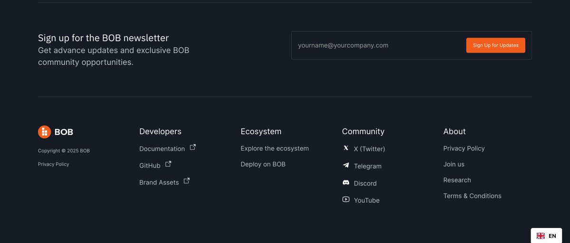Viewport: 570px width, 243px height.
Task: Open the Research link
Action: click(x=457, y=180)
